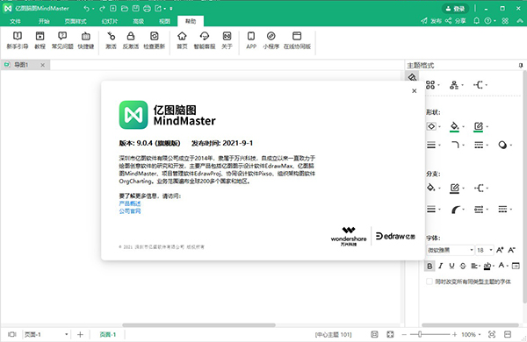Click the fit-to-page icon in status bar
Image resolution: width=527 pixels, height=342 pixels.
374,334
